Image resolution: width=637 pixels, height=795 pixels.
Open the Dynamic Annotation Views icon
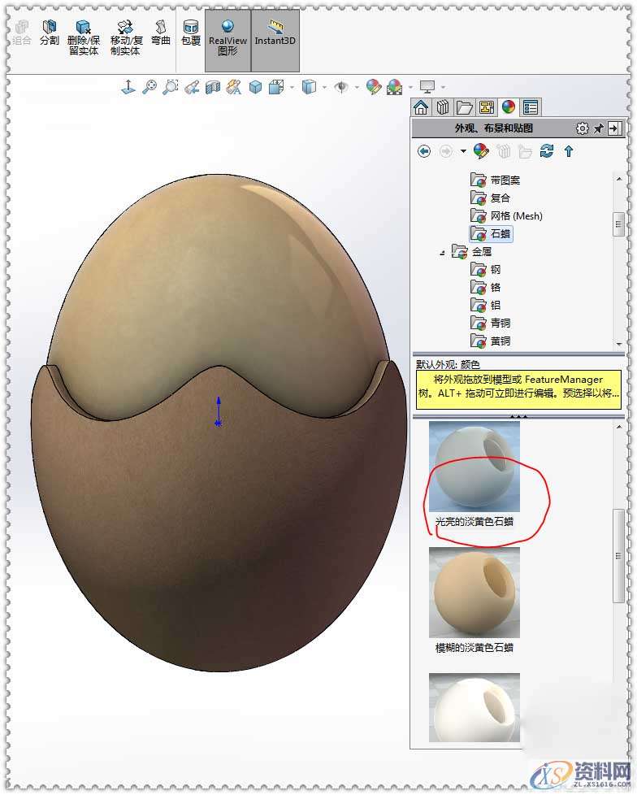coord(234,87)
